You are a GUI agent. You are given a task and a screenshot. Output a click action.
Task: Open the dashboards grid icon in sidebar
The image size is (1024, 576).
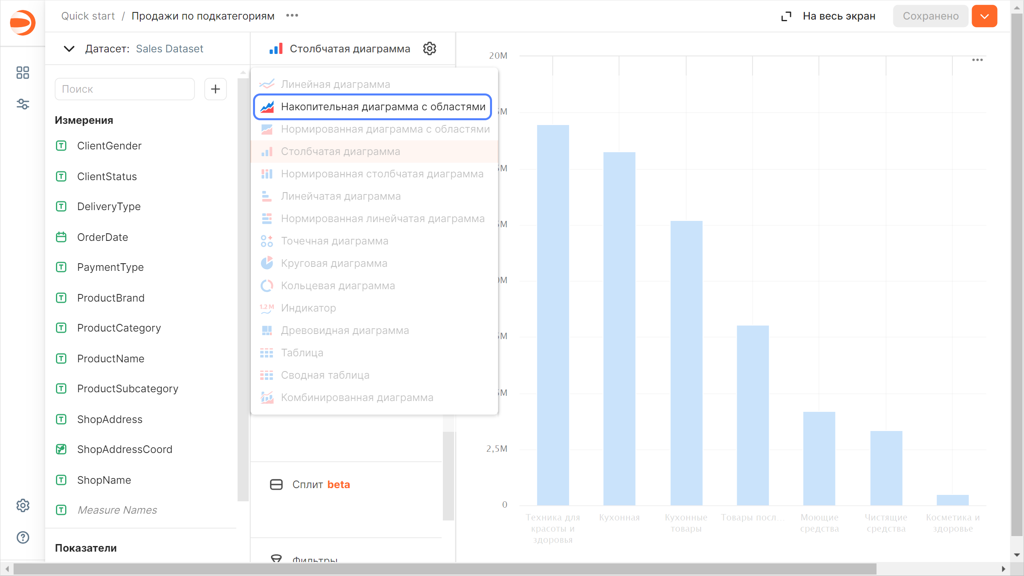tap(23, 73)
